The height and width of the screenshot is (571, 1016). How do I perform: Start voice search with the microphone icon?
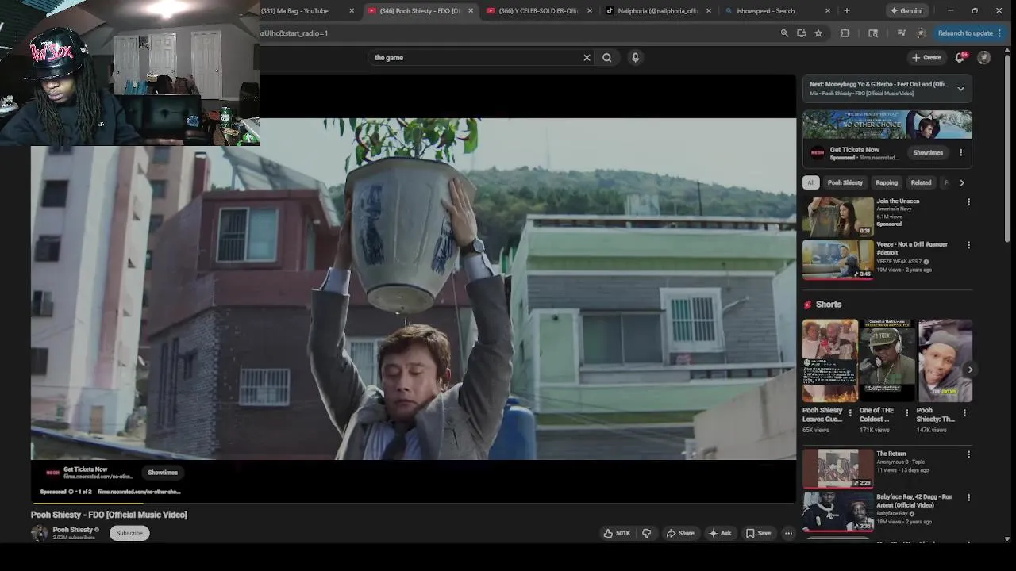pyautogui.click(x=635, y=57)
